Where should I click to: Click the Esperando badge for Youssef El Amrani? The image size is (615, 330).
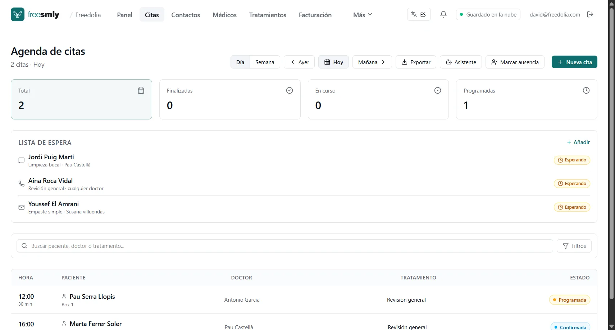point(572,207)
